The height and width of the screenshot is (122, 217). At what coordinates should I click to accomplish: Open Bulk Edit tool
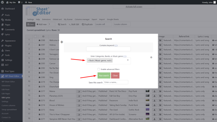74,24
